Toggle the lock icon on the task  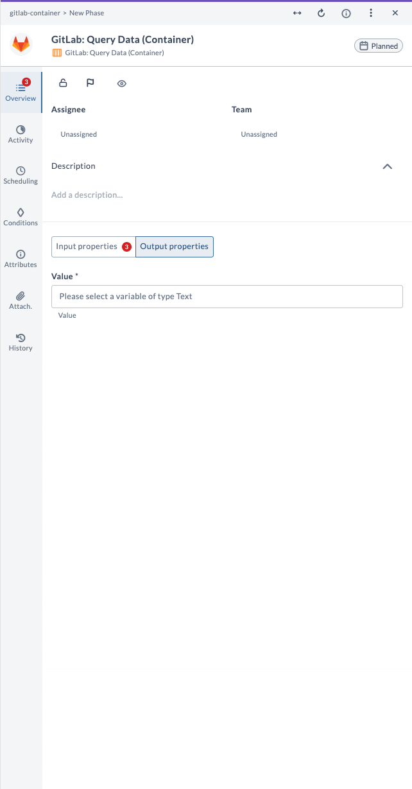(63, 83)
